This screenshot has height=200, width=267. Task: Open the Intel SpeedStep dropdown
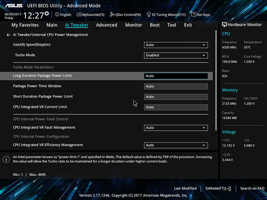click(x=176, y=45)
